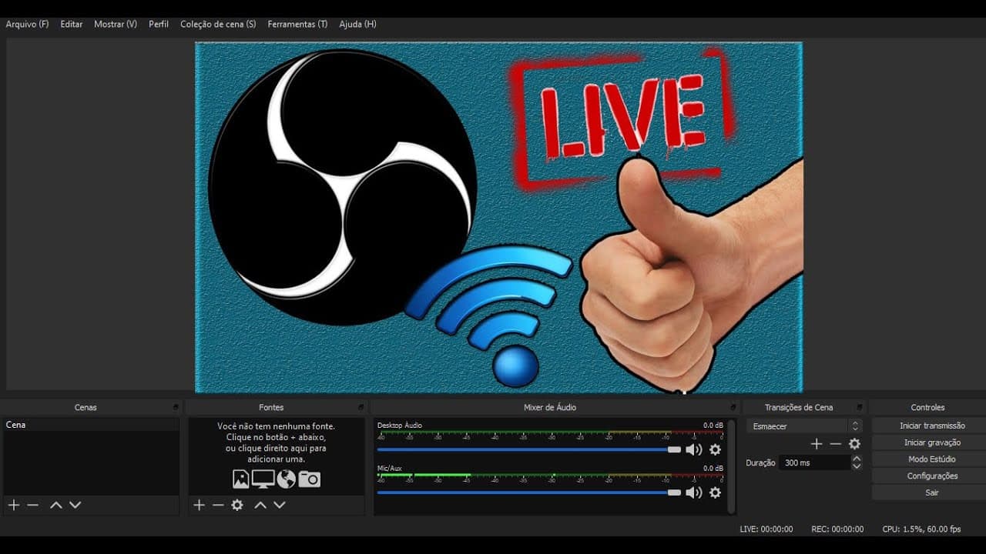This screenshot has width=986, height=554.
Task: Click the Controles panel title
Action: 927,408
